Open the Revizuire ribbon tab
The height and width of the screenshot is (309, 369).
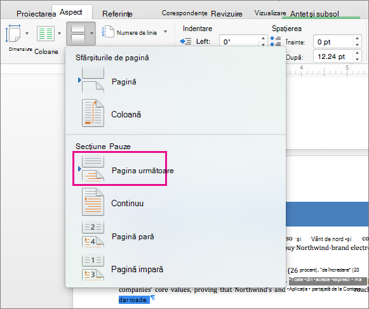(226, 13)
